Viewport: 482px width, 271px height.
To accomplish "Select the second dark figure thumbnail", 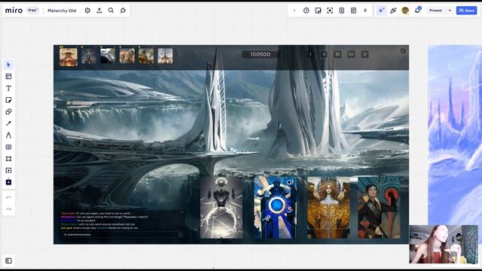I will (89, 56).
